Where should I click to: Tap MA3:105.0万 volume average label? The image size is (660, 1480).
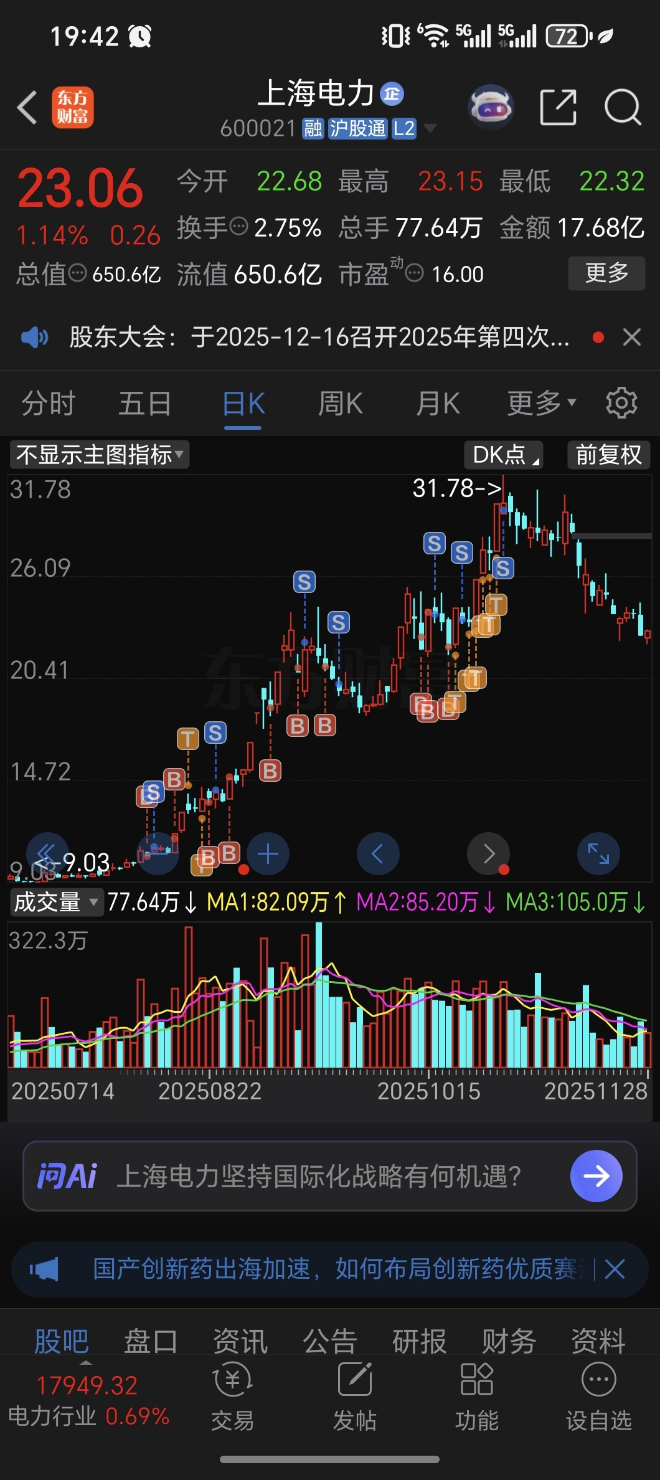pyautogui.click(x=576, y=902)
